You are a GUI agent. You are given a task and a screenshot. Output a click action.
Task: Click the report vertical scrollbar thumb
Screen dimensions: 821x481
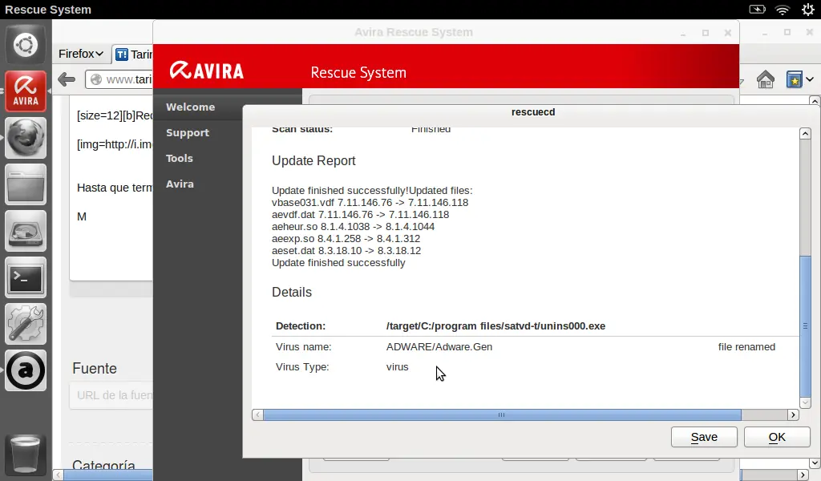point(805,326)
